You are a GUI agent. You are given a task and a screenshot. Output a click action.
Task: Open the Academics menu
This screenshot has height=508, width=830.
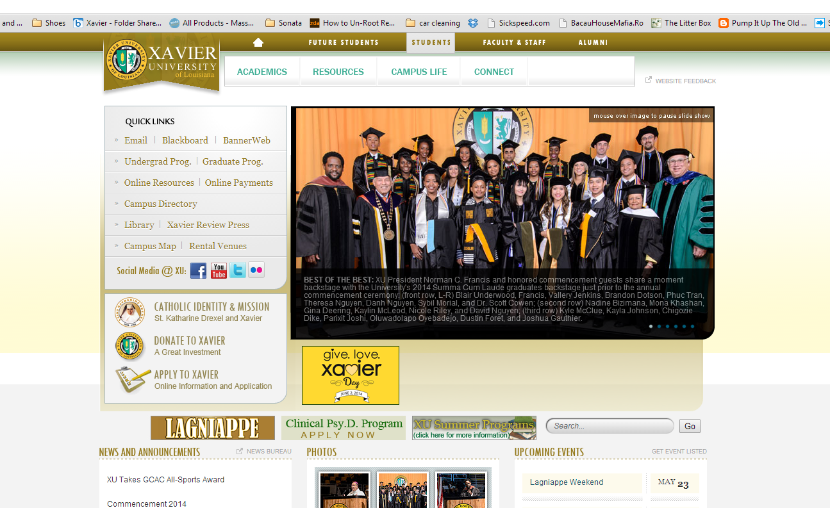[262, 72]
